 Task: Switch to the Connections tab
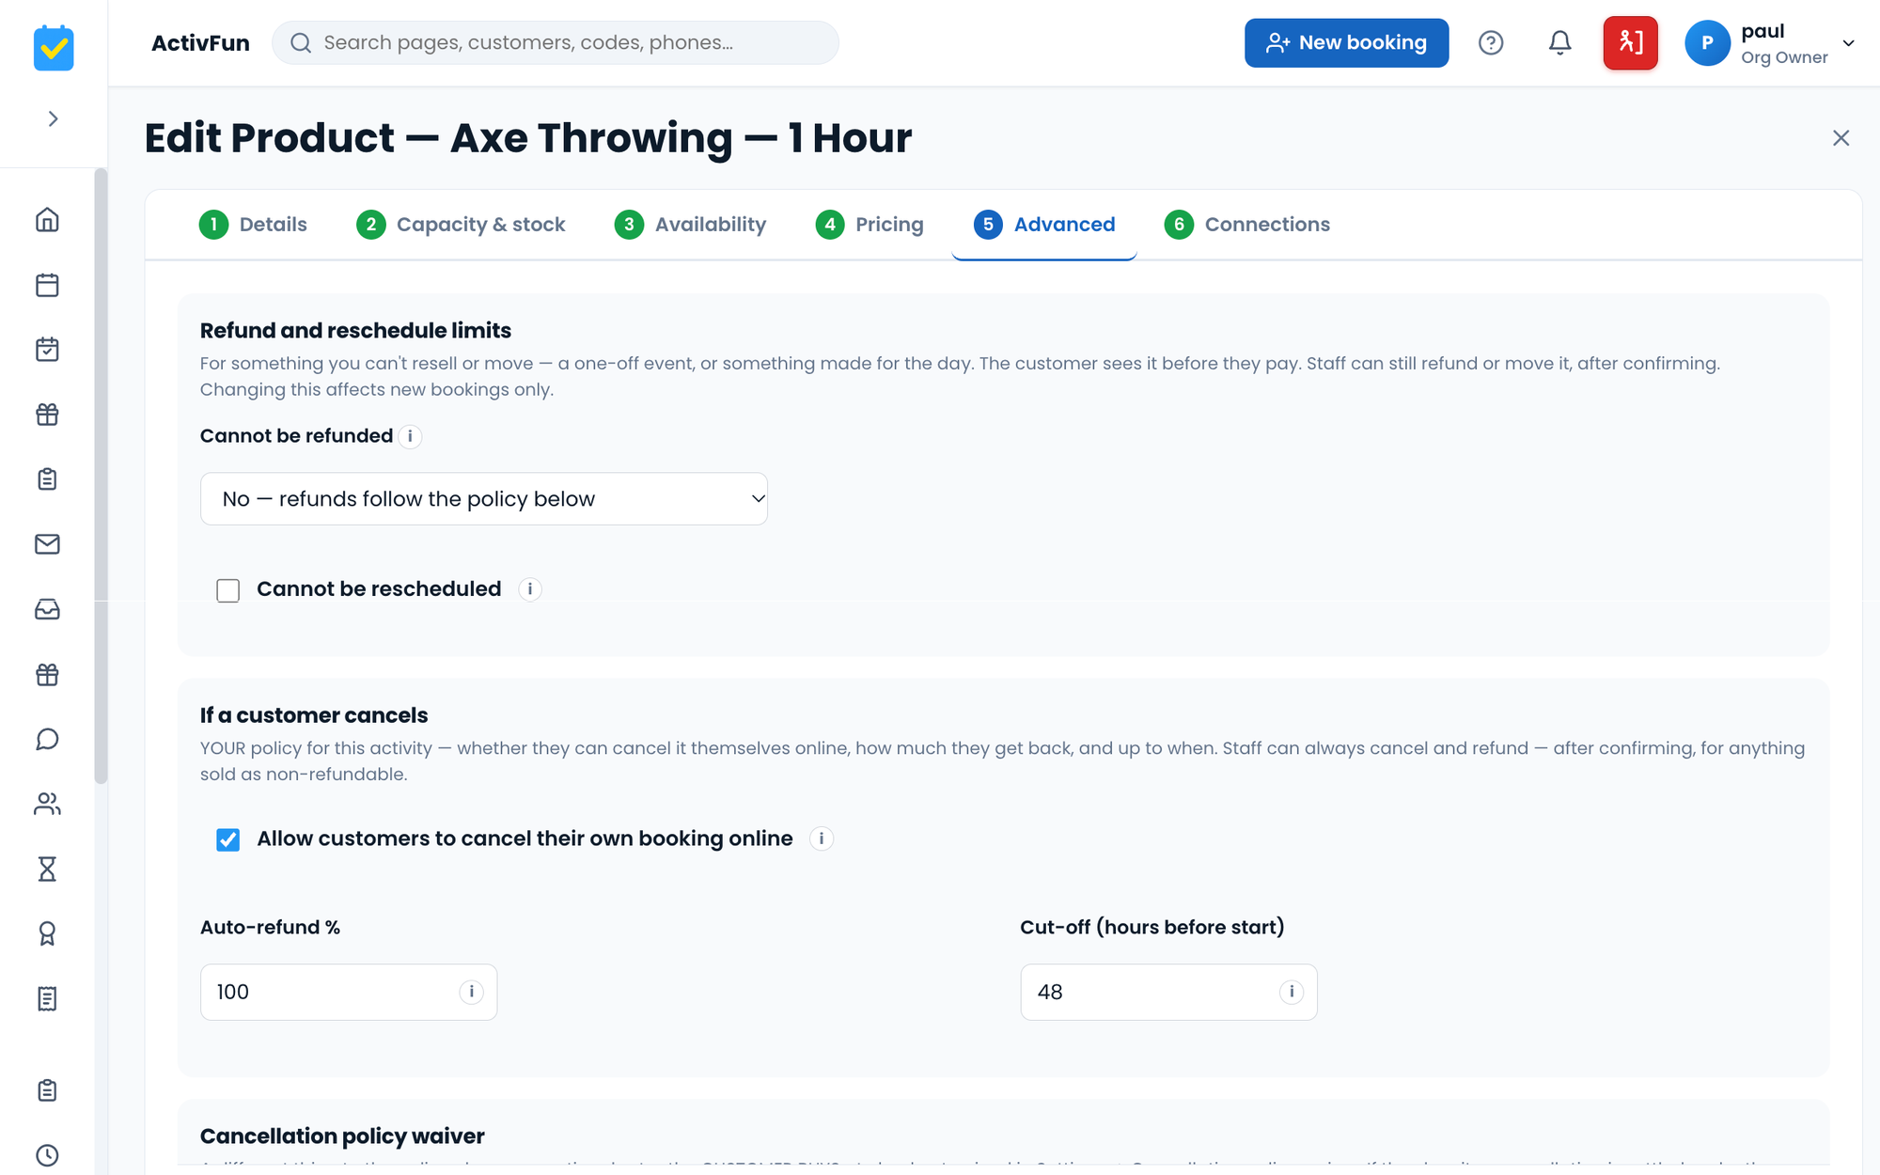(1246, 225)
